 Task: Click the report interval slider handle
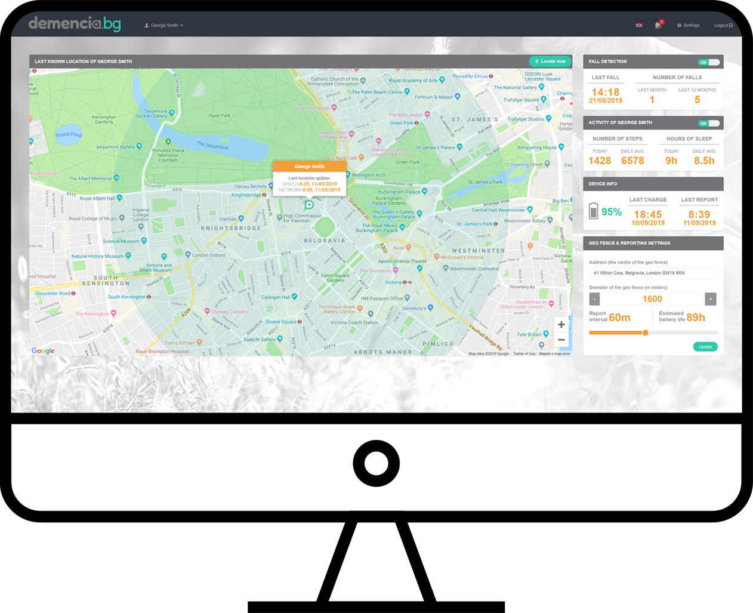[645, 333]
